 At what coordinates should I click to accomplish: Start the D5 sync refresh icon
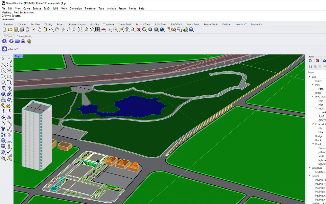[11, 41]
